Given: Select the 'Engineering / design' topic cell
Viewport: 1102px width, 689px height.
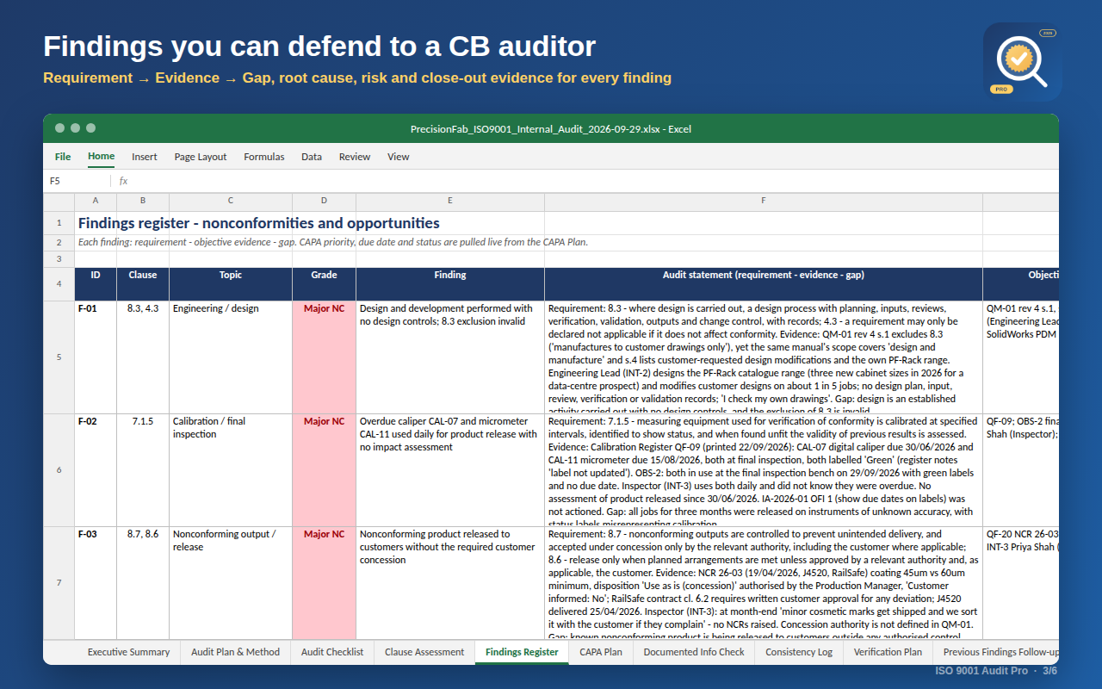Looking at the screenshot, I should click(231, 357).
